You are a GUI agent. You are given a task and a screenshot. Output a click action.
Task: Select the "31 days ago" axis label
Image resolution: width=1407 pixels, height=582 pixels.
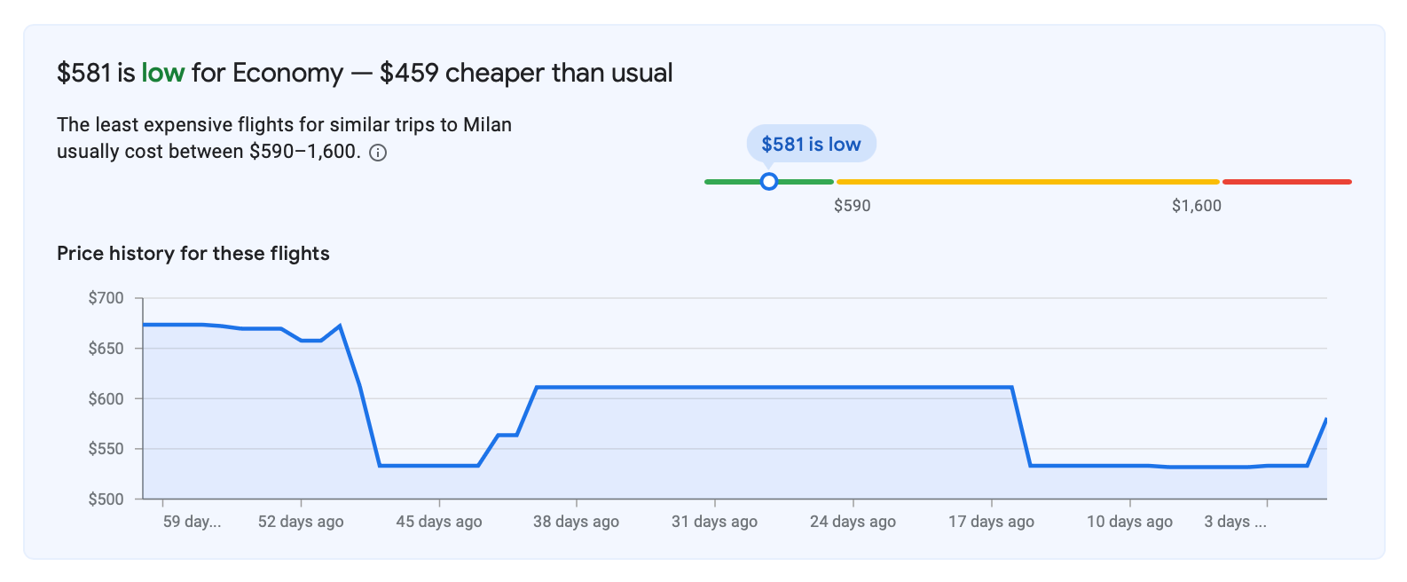click(x=714, y=522)
